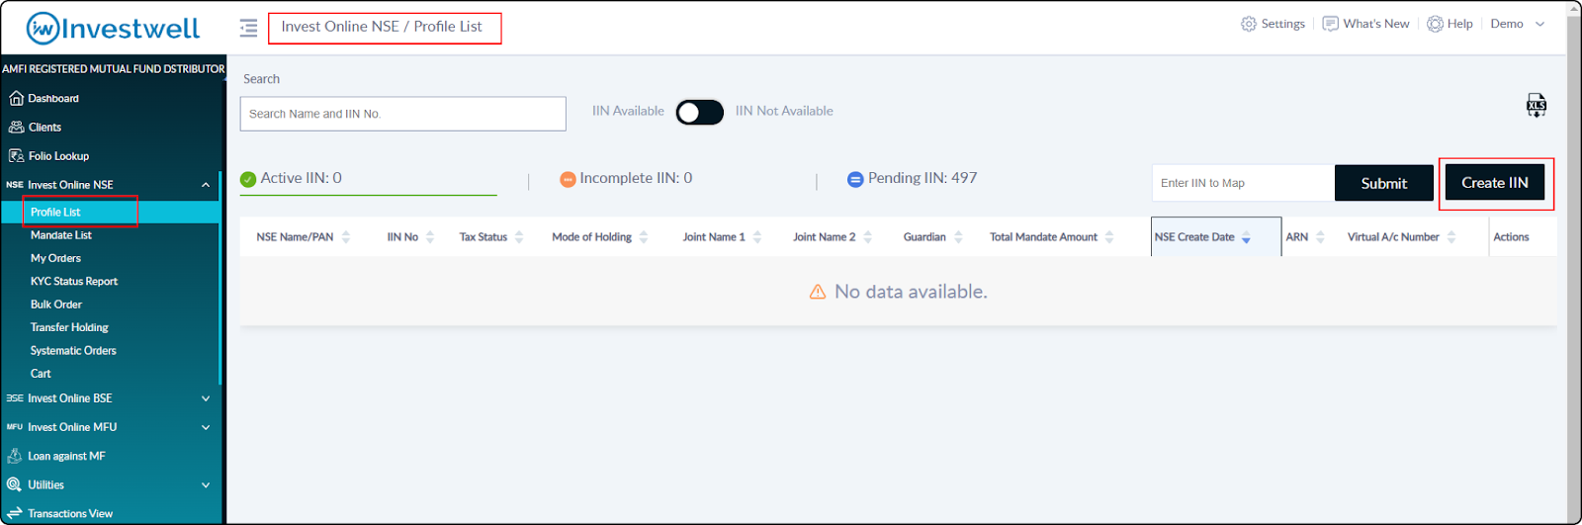Screen dimensions: 1582x525
Task: Open the Demo user dropdown
Action: pyautogui.click(x=1517, y=24)
